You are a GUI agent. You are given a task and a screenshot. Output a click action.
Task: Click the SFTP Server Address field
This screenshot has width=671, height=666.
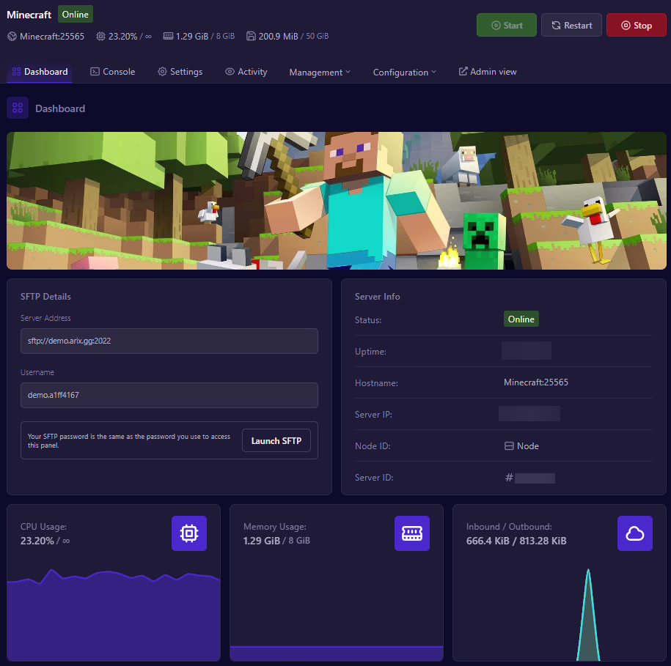[x=169, y=341]
